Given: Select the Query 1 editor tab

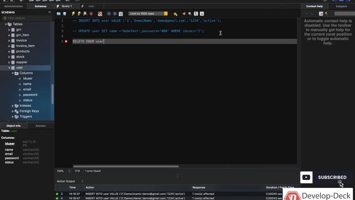Looking at the screenshot, I should (67, 6).
